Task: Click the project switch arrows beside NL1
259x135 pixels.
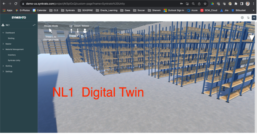Action: [34, 25]
